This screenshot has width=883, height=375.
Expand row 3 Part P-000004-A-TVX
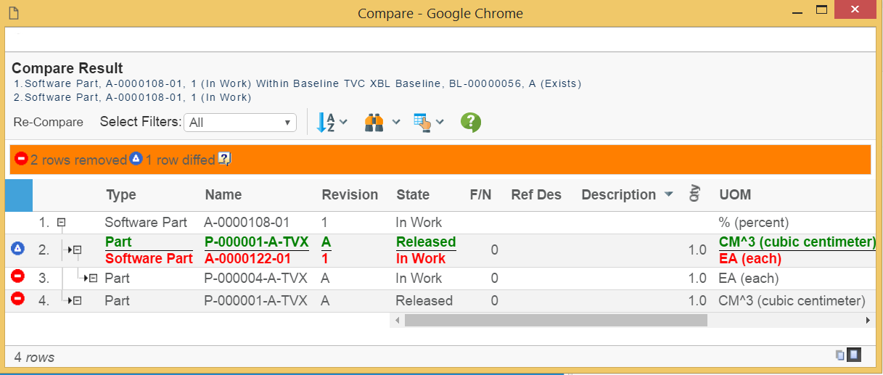(91, 278)
